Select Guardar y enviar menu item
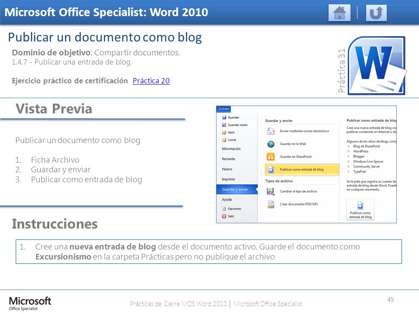 coord(237,189)
